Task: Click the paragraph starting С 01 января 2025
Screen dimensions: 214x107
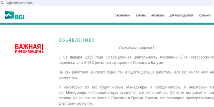Action: click(136, 60)
